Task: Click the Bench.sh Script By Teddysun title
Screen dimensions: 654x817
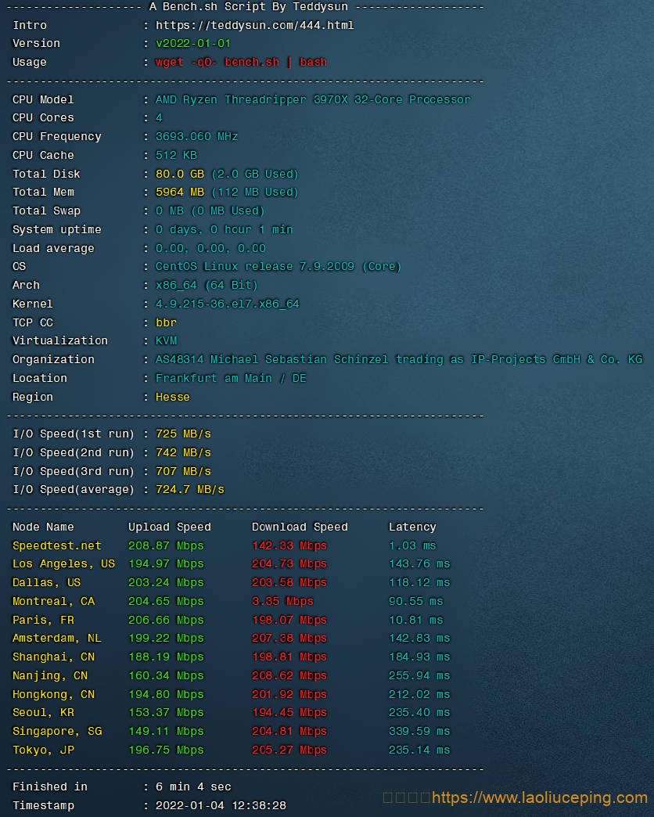Action: coord(248,7)
